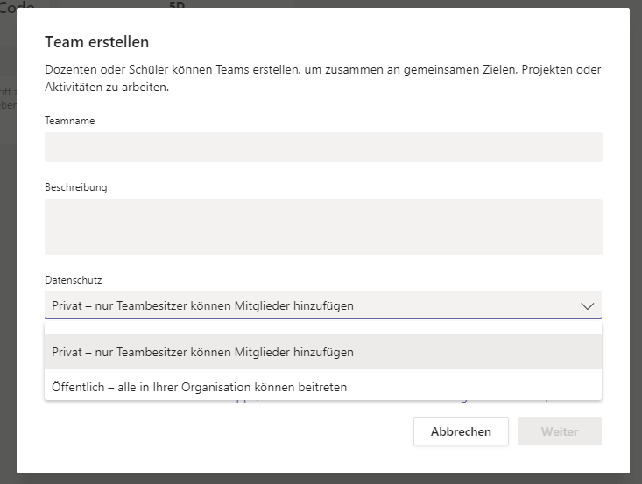Click the chevron arrow in Datenschutz dropdown
642x484 pixels.
point(587,305)
